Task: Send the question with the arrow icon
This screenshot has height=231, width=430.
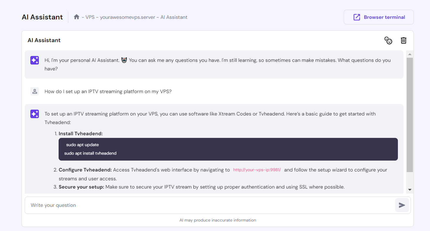Action: coord(402,205)
